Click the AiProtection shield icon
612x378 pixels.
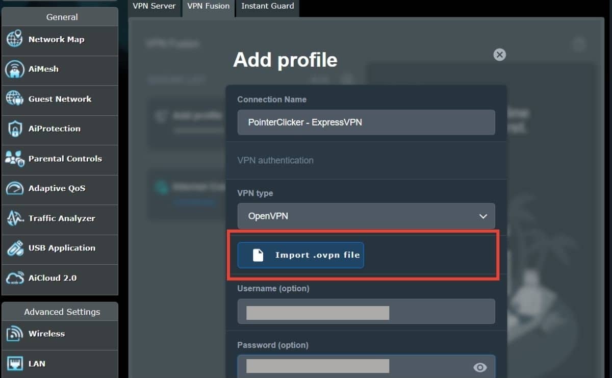tap(14, 129)
